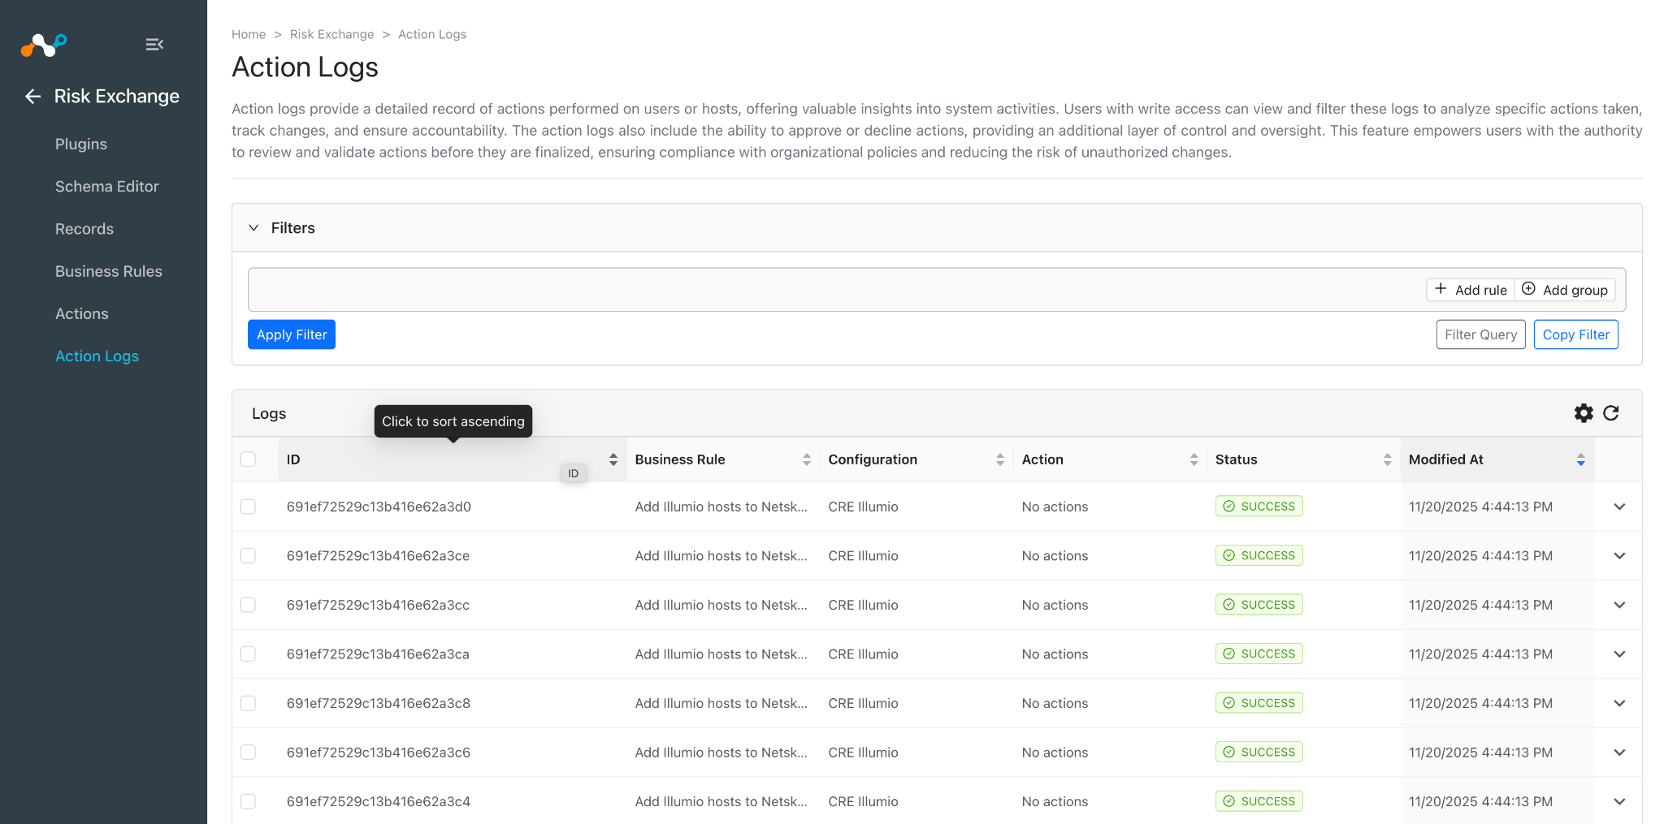Click Add rule button

click(1471, 290)
